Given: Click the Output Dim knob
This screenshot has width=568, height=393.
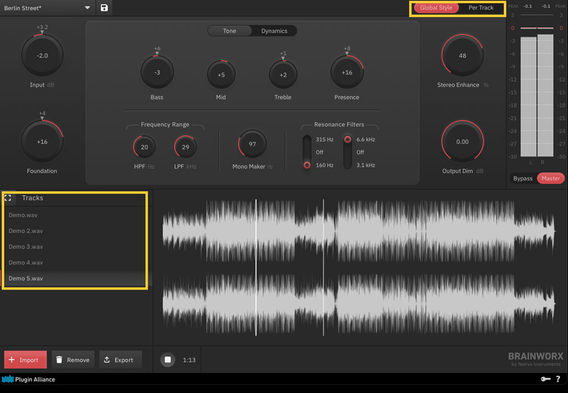Looking at the screenshot, I should tap(462, 141).
